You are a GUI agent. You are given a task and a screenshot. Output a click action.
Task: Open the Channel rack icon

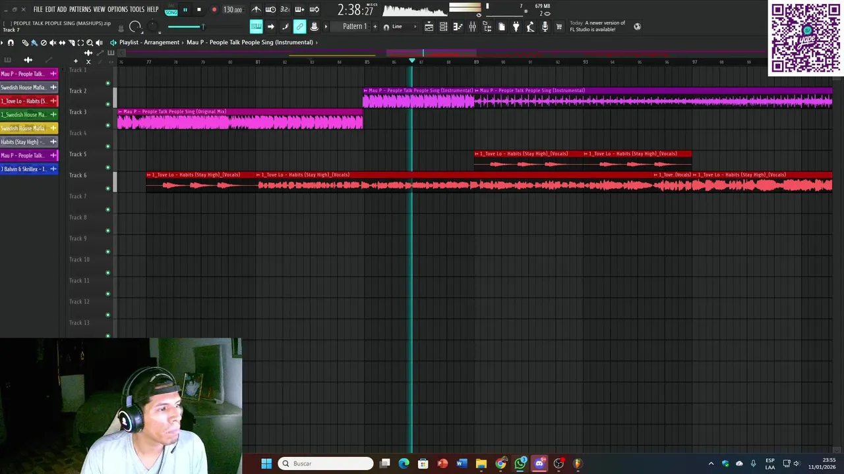pos(443,26)
